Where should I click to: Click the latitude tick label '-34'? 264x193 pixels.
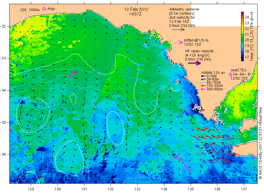[x=3, y=90]
